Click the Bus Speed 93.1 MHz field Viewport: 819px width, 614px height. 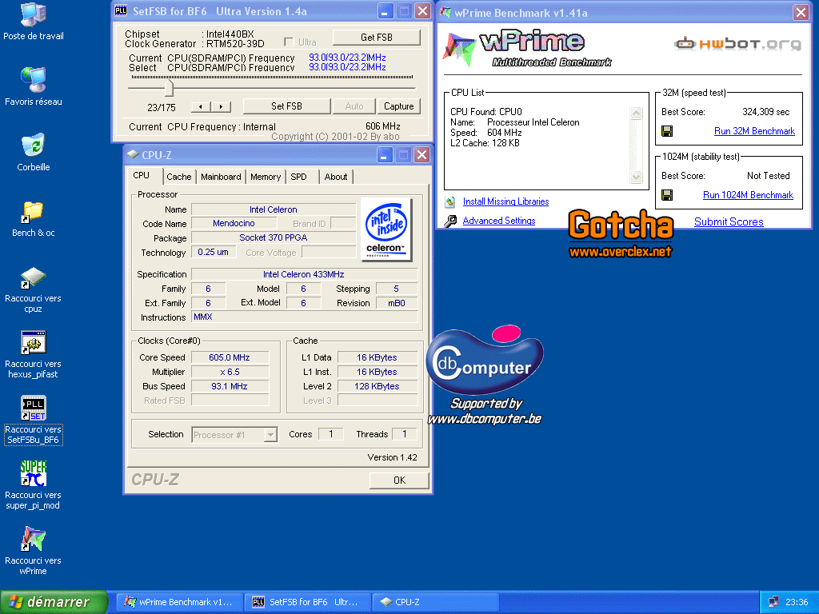click(x=230, y=386)
